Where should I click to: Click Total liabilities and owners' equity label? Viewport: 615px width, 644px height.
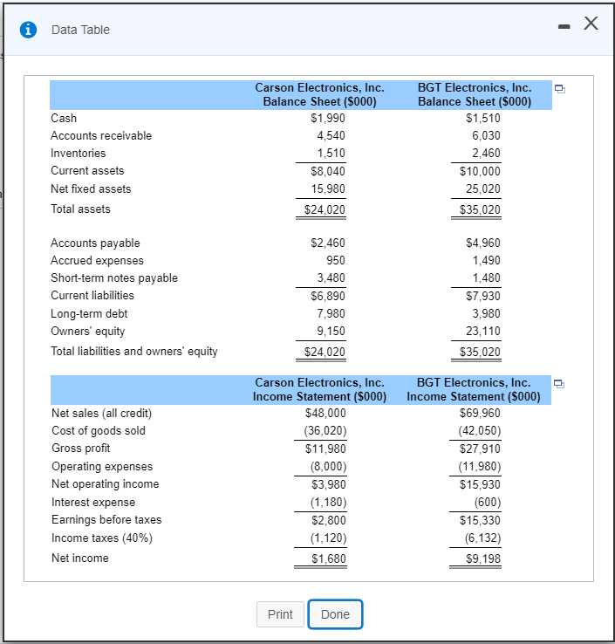[133, 352]
